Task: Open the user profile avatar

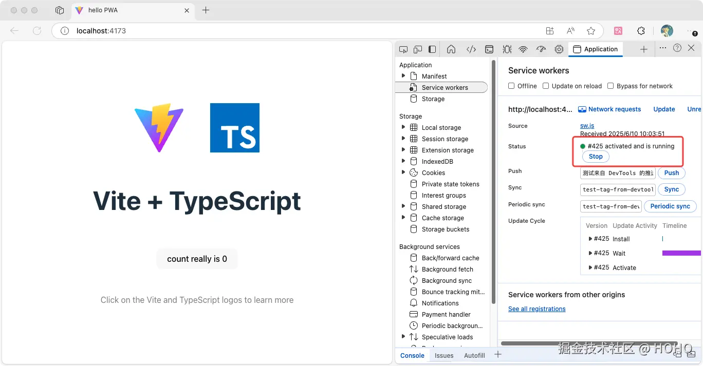Action: (x=667, y=31)
